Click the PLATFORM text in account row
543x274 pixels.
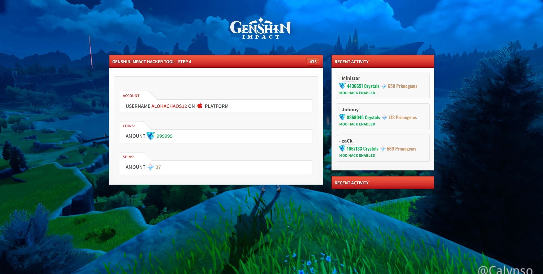(217, 106)
